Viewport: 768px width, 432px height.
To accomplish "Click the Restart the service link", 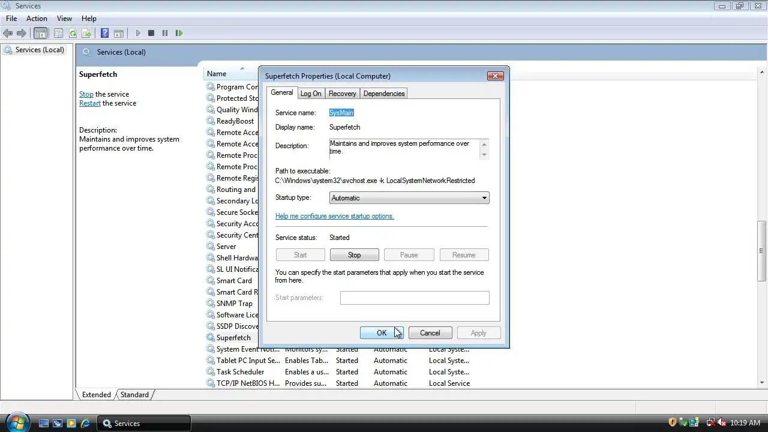I will click(90, 103).
